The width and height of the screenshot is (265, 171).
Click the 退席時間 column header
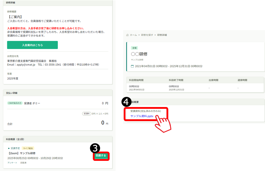[x=243, y=80]
